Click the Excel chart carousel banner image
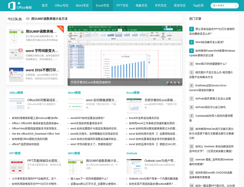The image size is (244, 187). (x=125, y=55)
